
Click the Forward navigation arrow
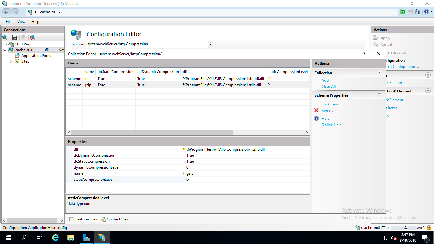pos(16,12)
